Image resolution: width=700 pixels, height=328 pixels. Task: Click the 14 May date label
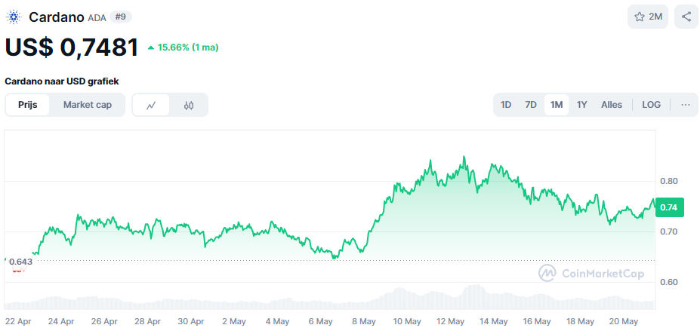coord(494,321)
